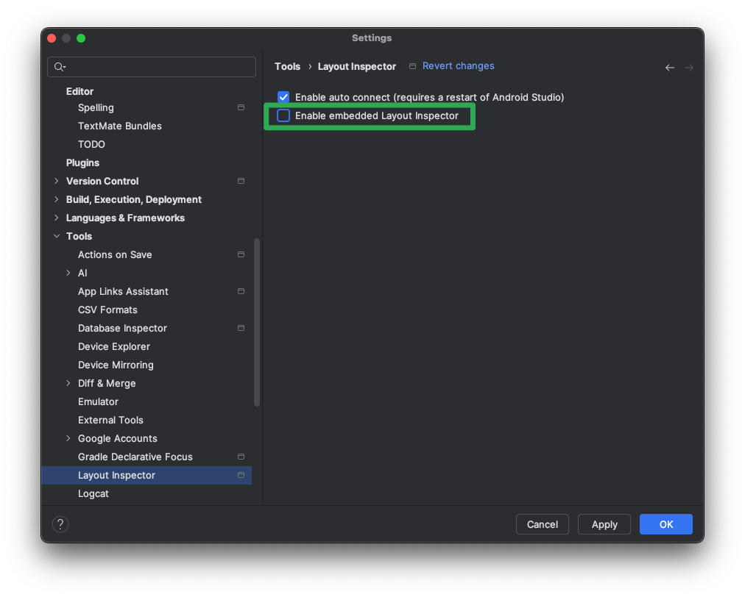Image resolution: width=745 pixels, height=597 pixels.
Task: Click Tools in the breadcrumb path
Action: [287, 66]
